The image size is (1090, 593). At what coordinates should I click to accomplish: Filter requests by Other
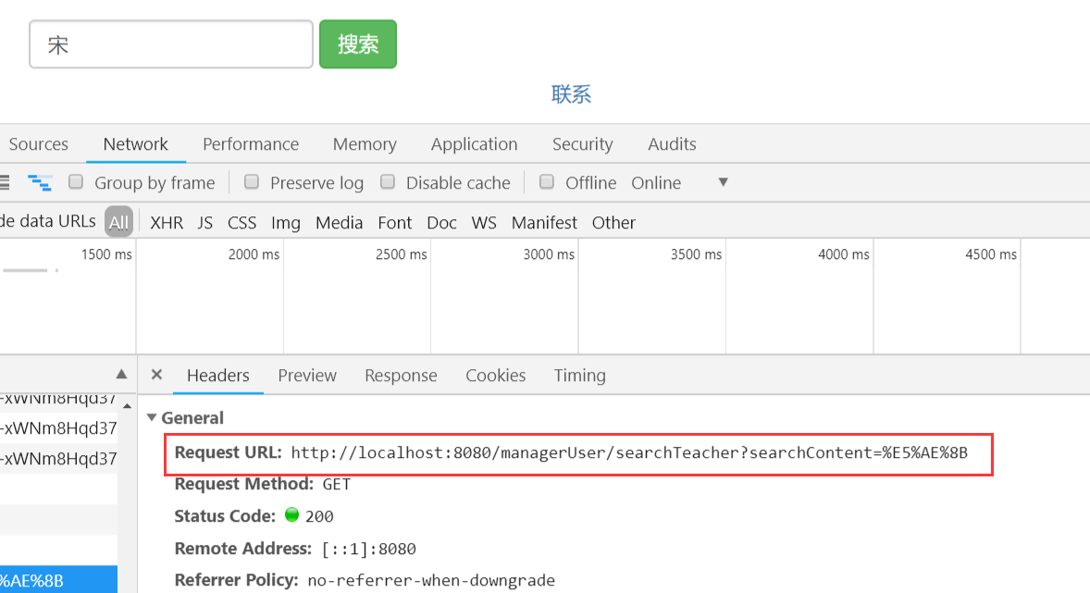(x=613, y=222)
